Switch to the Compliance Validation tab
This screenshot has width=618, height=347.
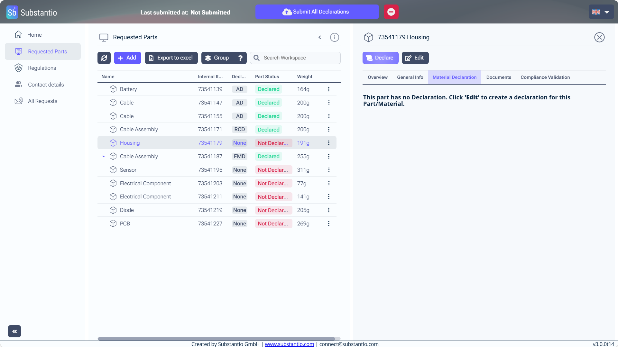coord(545,77)
